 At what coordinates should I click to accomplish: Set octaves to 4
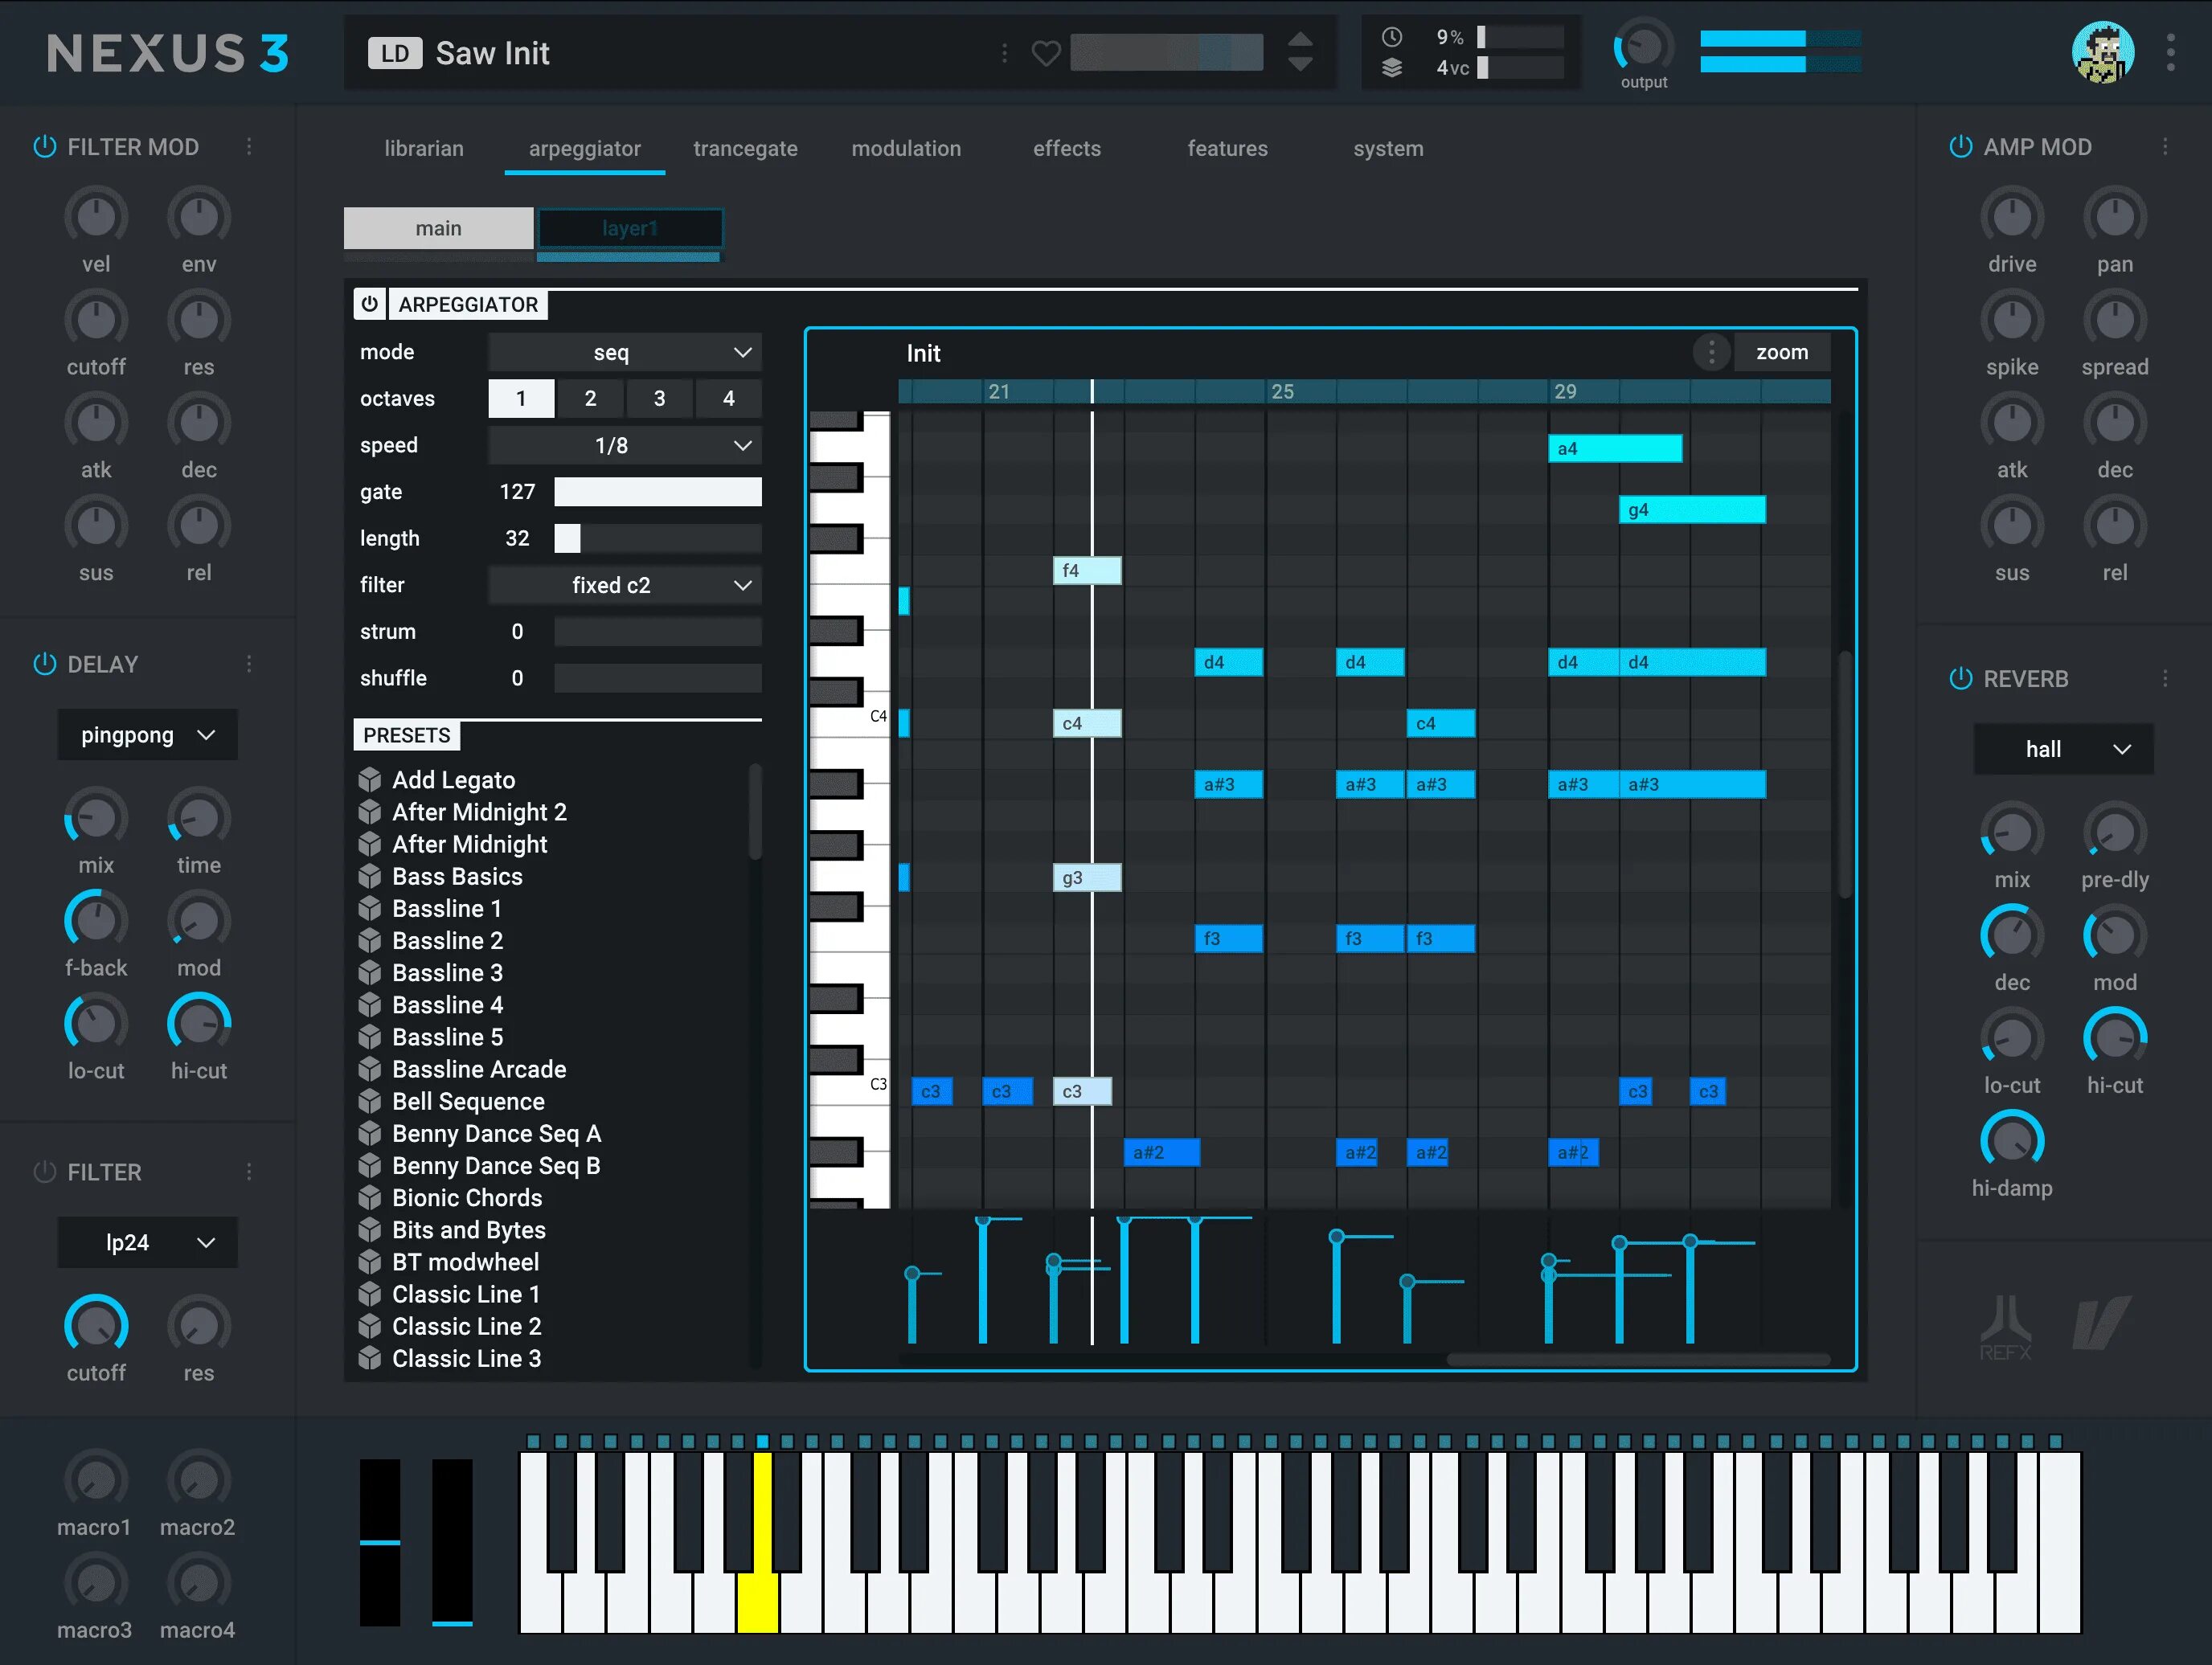728,398
